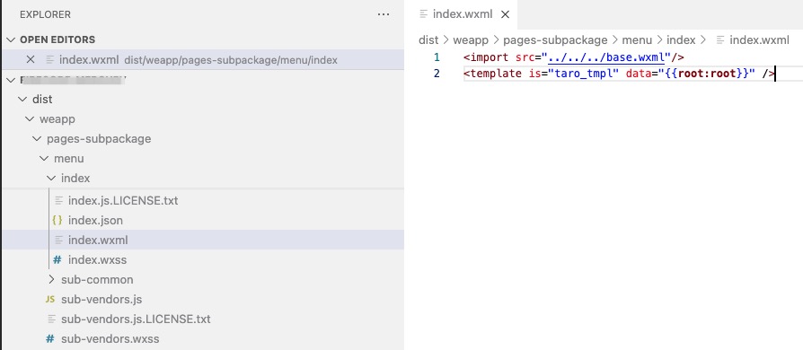Click the hash icon of index.wxss

point(57,260)
